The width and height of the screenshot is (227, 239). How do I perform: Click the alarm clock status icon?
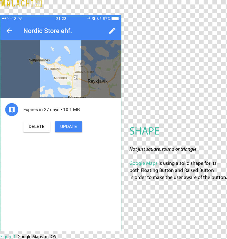coord(94,18)
